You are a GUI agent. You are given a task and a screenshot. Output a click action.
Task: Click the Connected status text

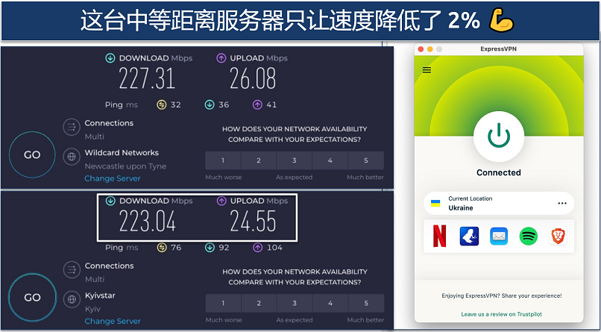[x=499, y=172]
